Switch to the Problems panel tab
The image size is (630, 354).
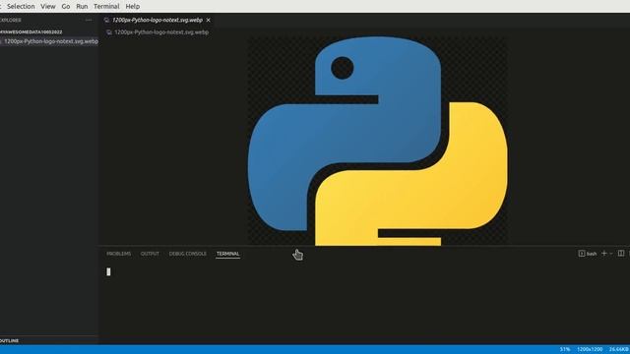118,254
